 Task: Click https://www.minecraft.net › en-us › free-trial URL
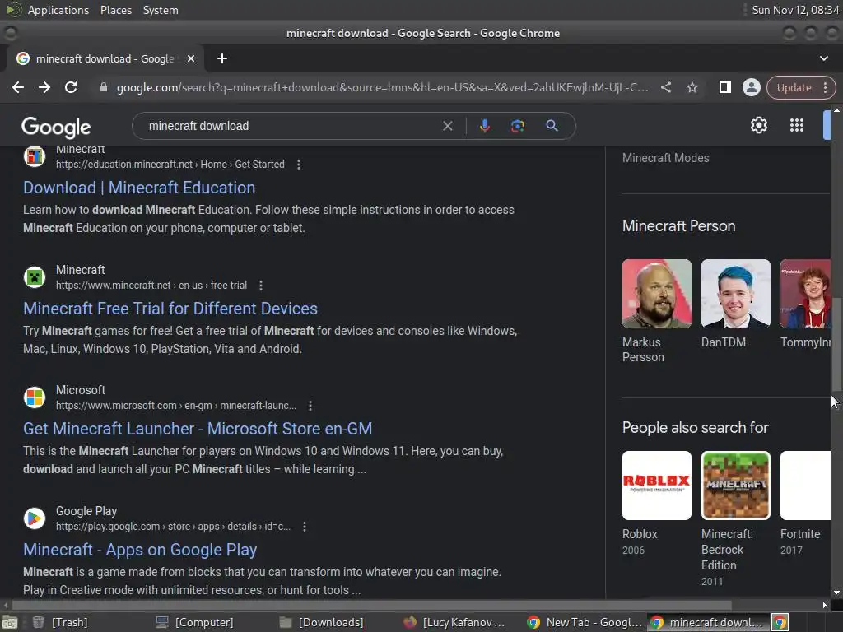(x=151, y=286)
